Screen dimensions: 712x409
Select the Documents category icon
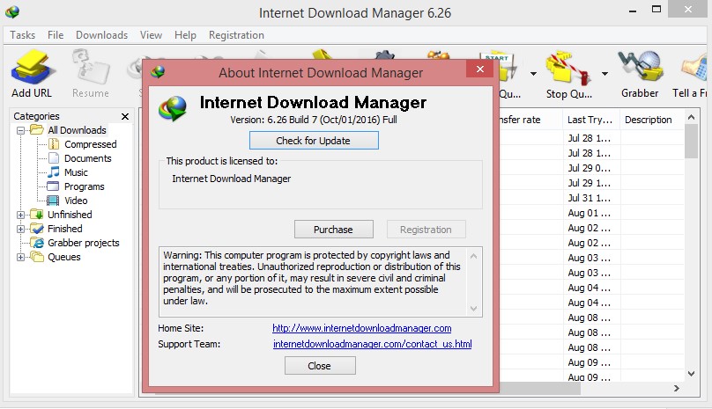point(54,158)
